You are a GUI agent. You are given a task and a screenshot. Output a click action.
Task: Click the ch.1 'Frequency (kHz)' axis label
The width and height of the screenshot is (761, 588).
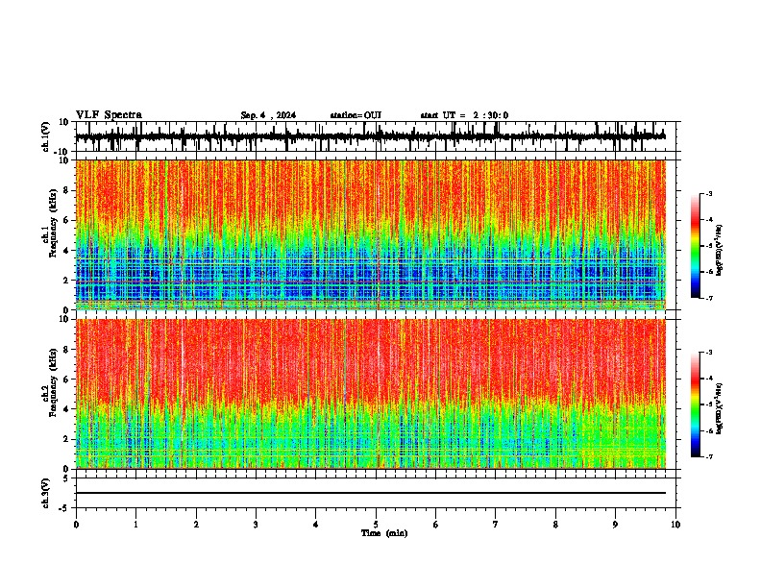(x=53, y=223)
